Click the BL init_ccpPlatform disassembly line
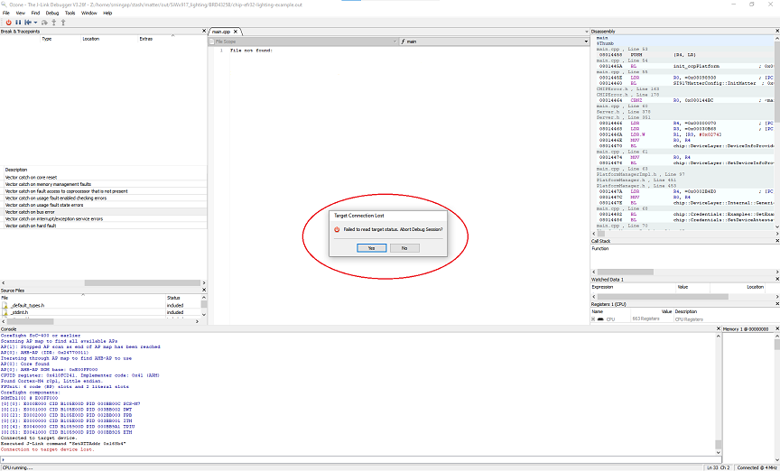Image resolution: width=780 pixels, height=471 pixels. click(685, 66)
